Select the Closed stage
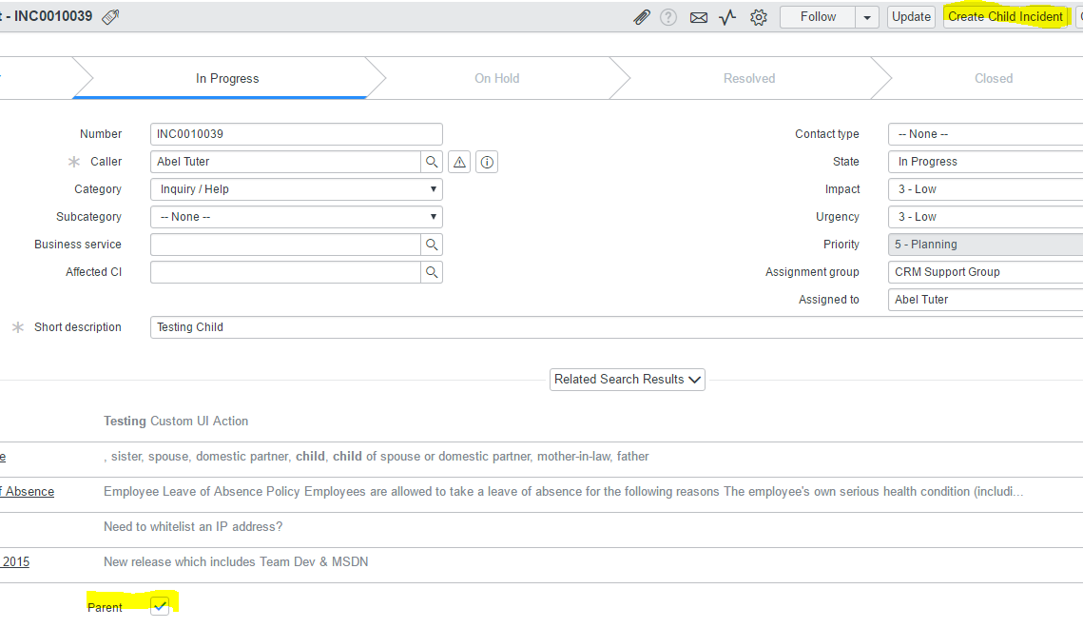Image resolution: width=1083 pixels, height=628 pixels. click(x=994, y=78)
